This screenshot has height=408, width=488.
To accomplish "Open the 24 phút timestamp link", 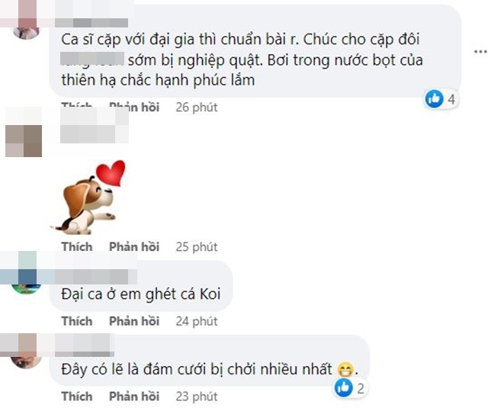I will [197, 321].
